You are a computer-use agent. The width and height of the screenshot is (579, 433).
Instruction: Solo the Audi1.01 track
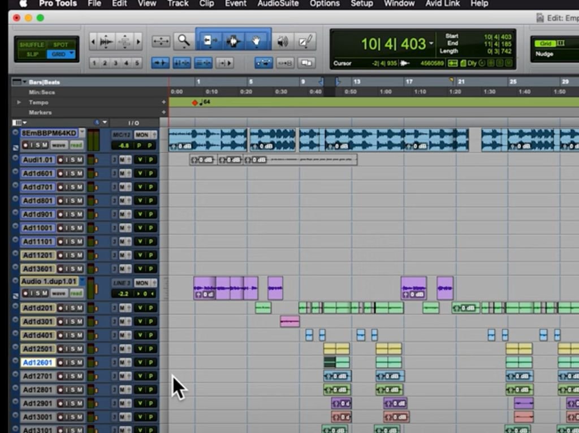tap(72, 160)
